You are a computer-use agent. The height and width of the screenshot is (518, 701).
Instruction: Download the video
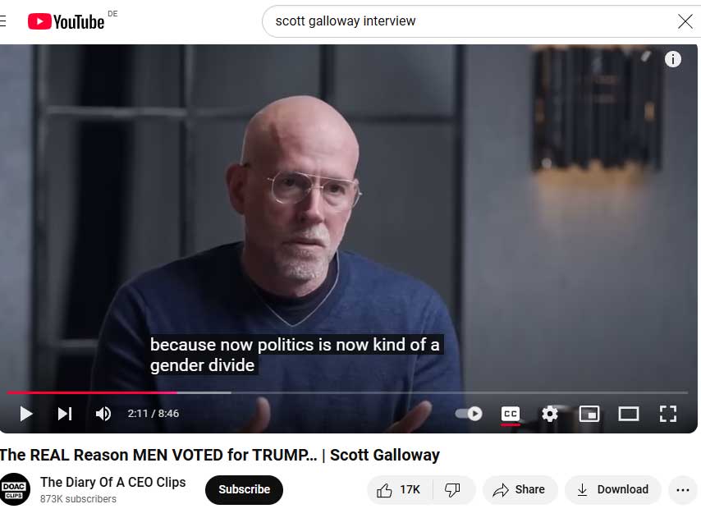[612, 490]
